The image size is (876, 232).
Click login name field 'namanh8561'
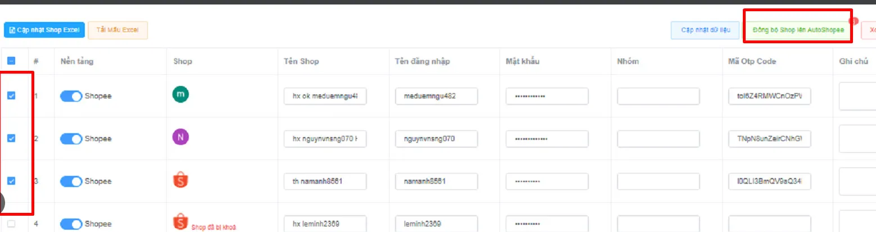tap(437, 181)
